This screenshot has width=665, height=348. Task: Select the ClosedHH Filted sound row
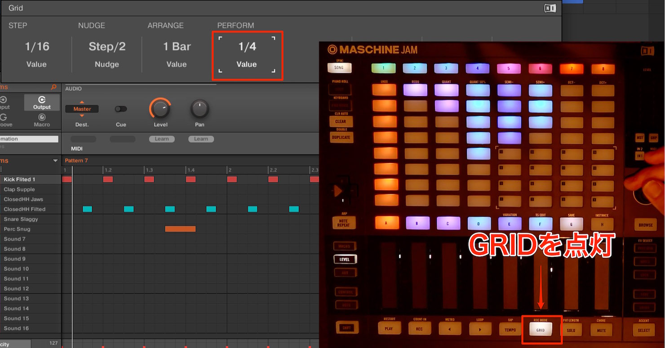tap(31, 209)
